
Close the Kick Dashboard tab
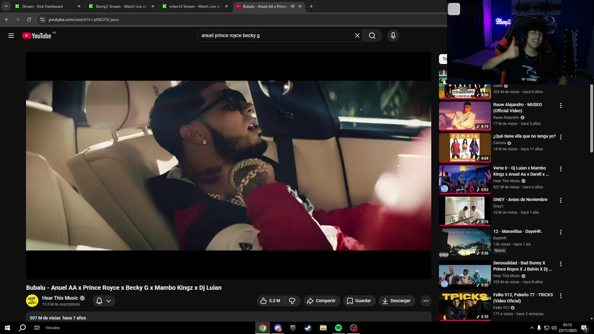click(79, 6)
